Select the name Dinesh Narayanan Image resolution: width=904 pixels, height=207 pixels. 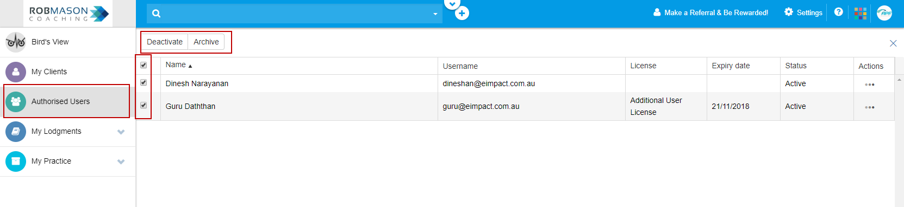point(197,83)
